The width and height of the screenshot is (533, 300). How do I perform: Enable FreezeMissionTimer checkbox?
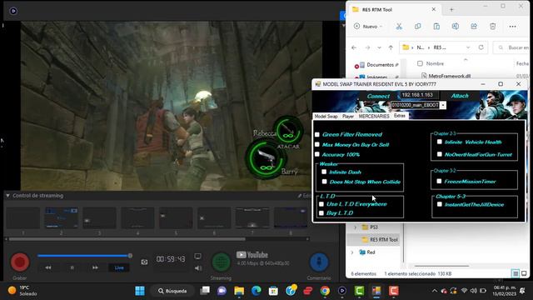click(x=439, y=182)
